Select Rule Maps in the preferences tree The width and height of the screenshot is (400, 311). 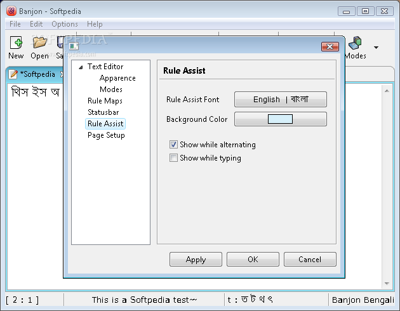[105, 101]
